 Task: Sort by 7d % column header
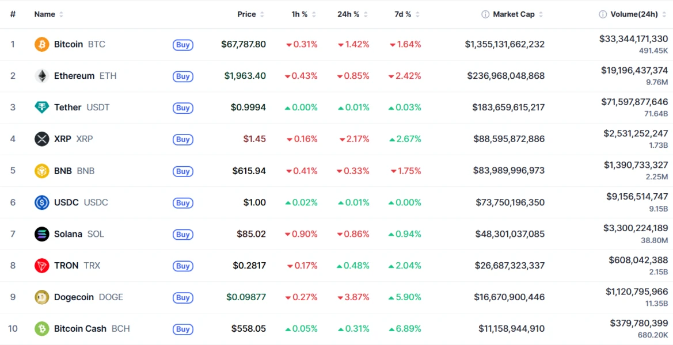click(404, 14)
